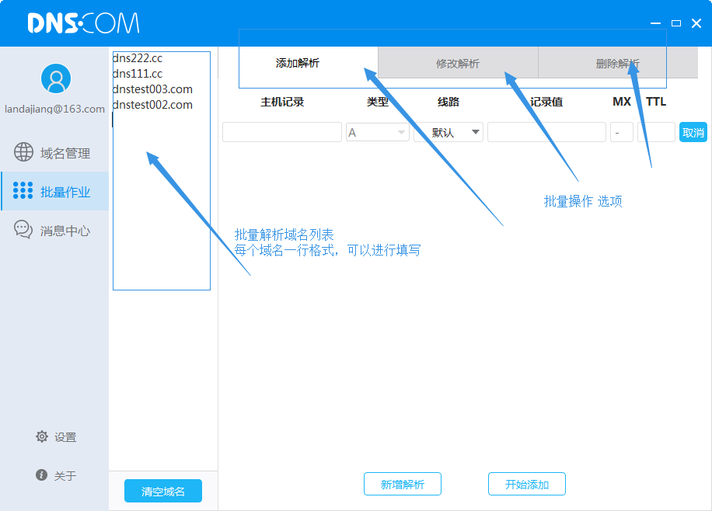Viewport: 712px width, 511px height.
Task: Open 域名管理 via its globe icon
Action: [x=24, y=153]
